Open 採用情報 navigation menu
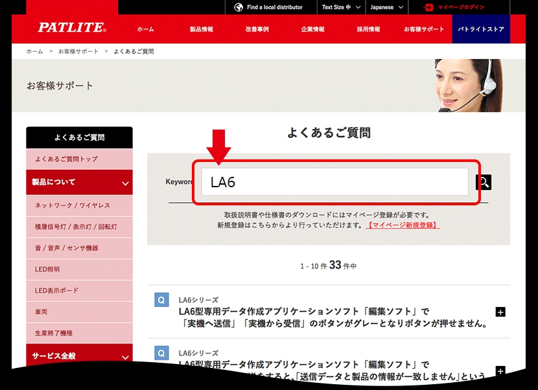The height and width of the screenshot is (390, 538). [368, 29]
